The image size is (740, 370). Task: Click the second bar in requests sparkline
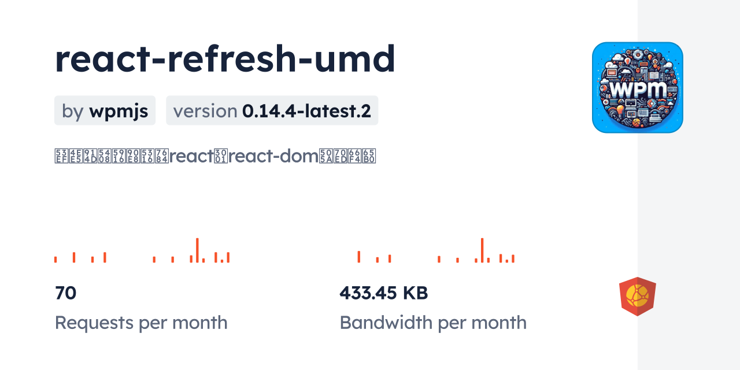[74, 257]
